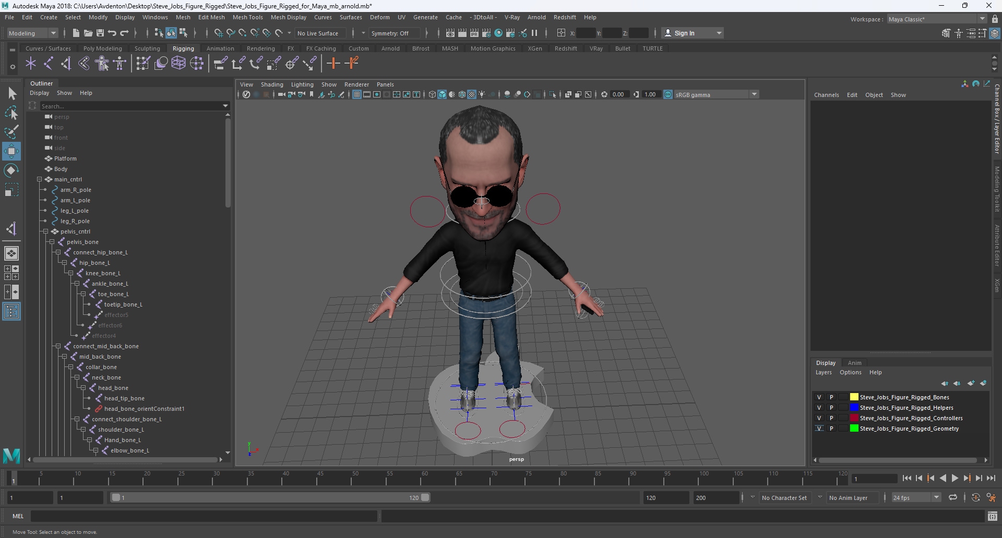The width and height of the screenshot is (1002, 538).
Task: Click the orange Set Key plus icon
Action: click(333, 64)
